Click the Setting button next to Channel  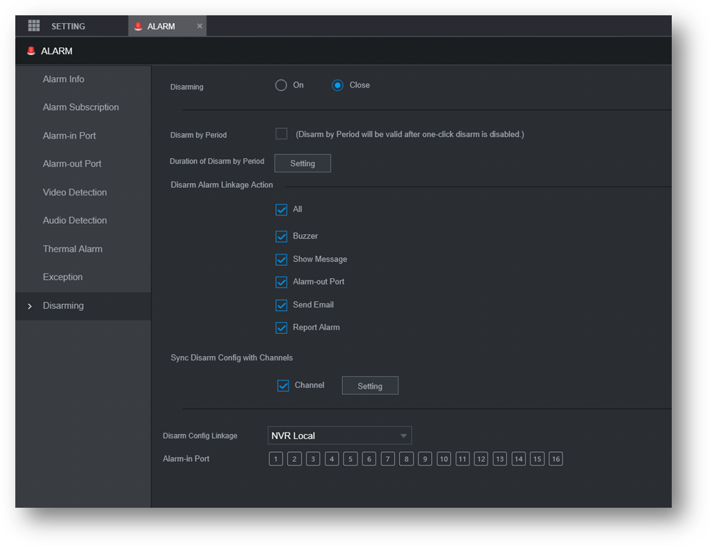pos(370,386)
